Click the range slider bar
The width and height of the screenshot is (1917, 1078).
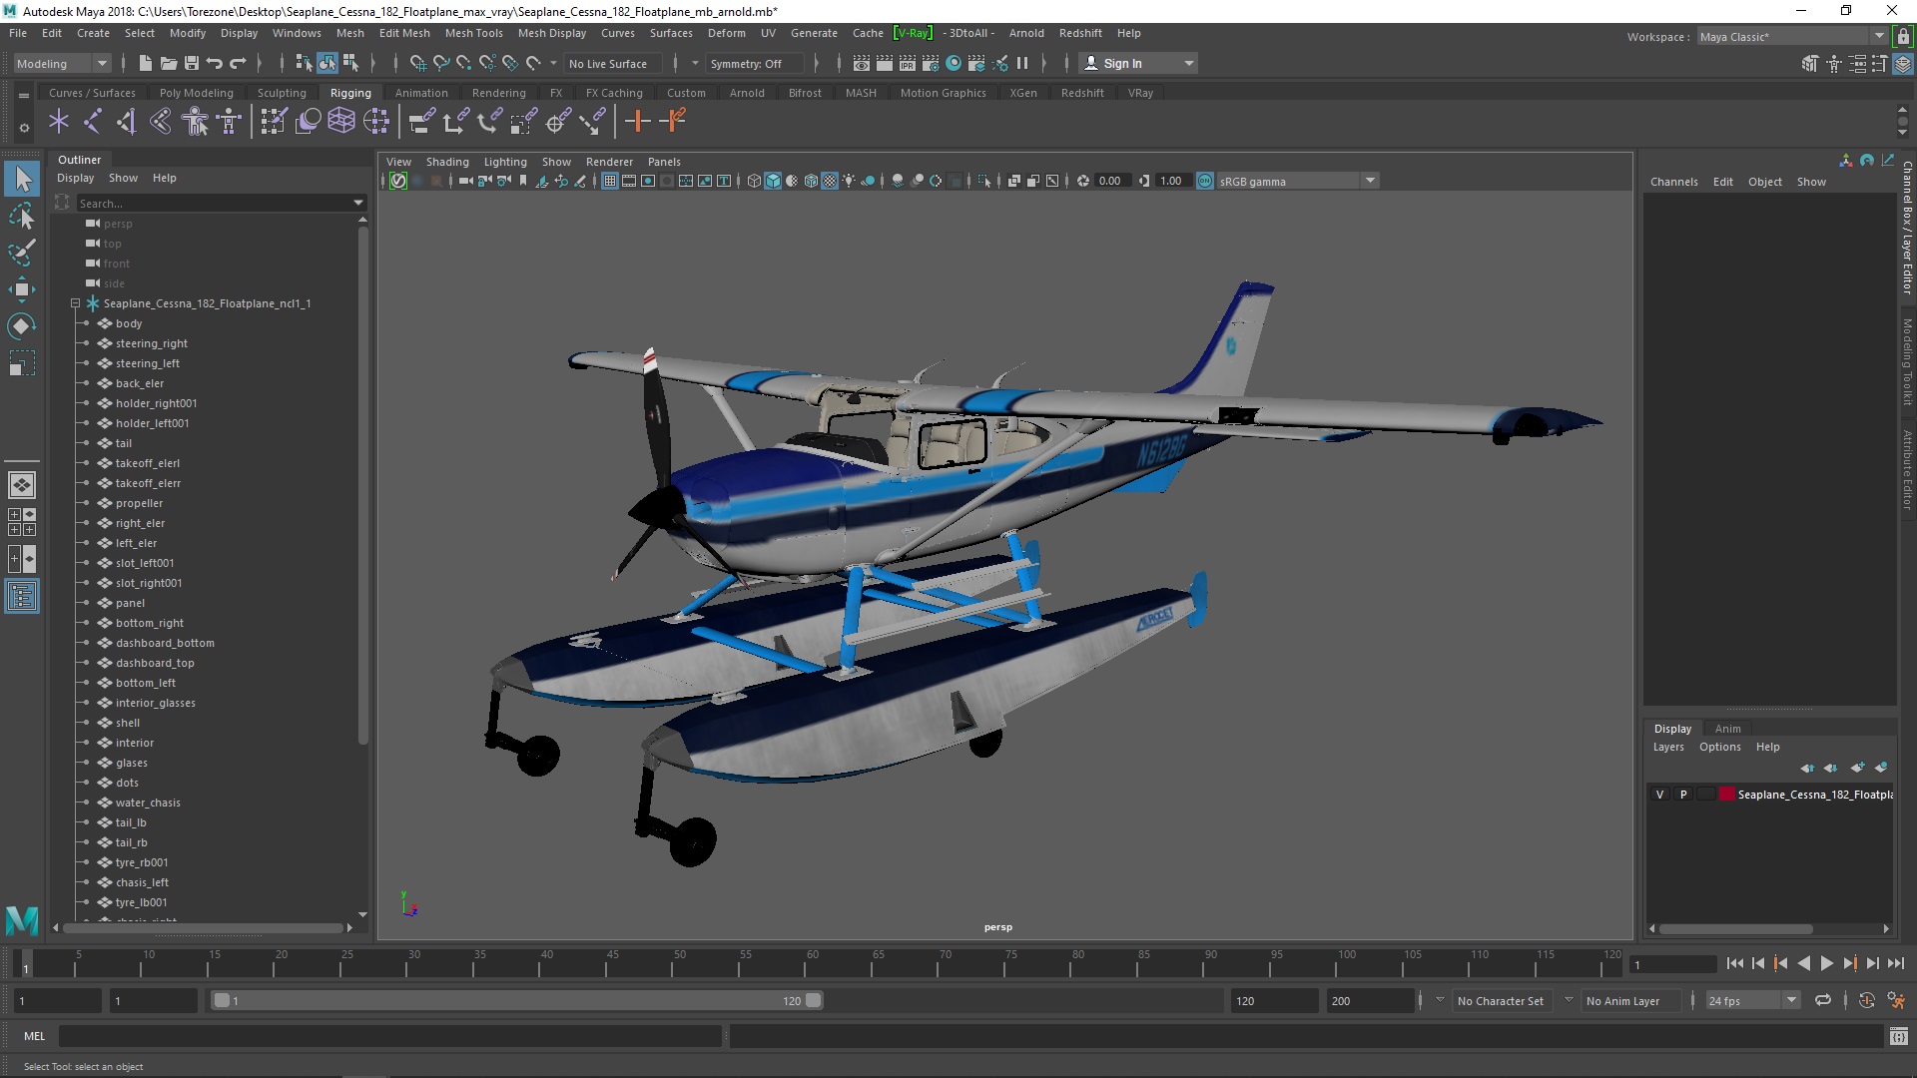coord(516,1000)
